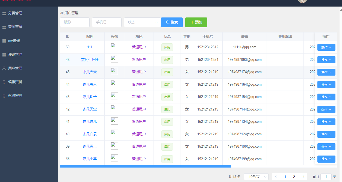The width and height of the screenshot is (342, 182).
Task: Click the avatar image for 杰凡白云
Action: coord(114,133)
